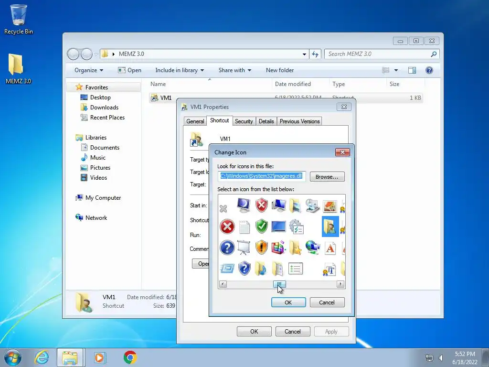The height and width of the screenshot is (367, 489).
Task: Select the gray X icon
Action: pyautogui.click(x=223, y=208)
